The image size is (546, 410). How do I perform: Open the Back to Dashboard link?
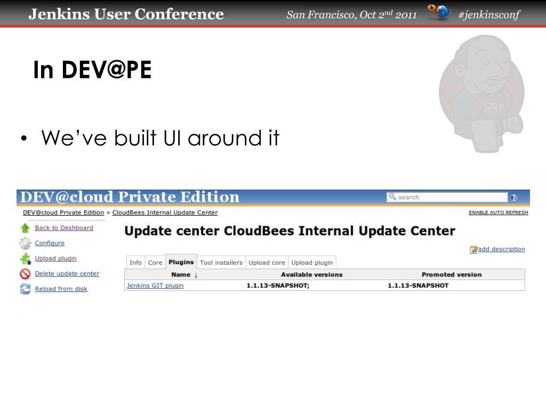pos(64,227)
